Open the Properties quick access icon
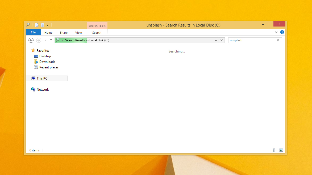Screen dimensions: 312x175 pyautogui.click(x=36, y=25)
